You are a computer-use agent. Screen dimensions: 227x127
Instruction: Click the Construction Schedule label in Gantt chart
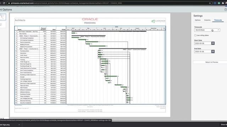coord(134,49)
